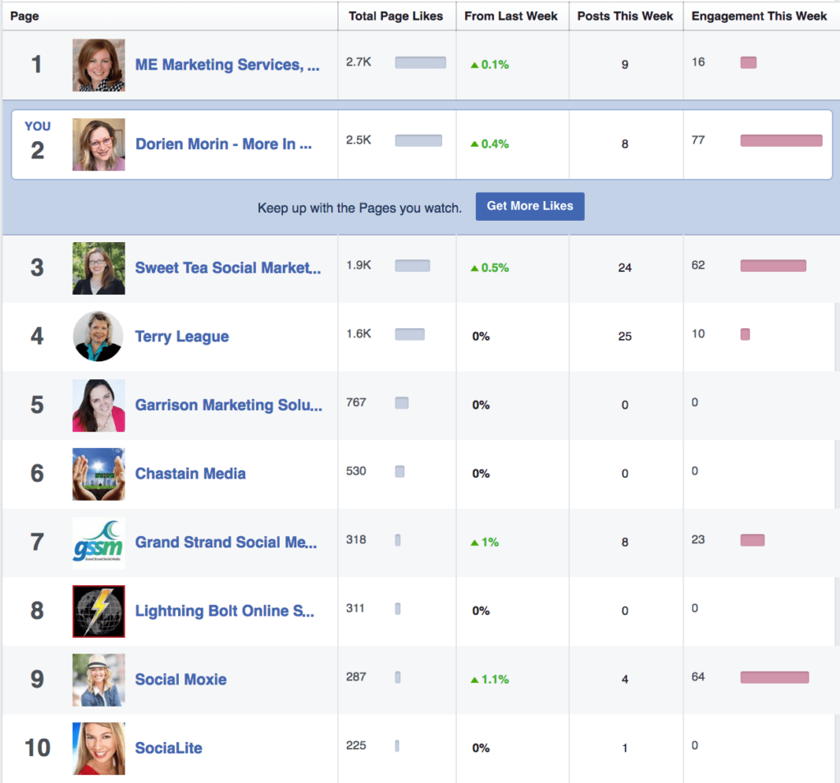The width and height of the screenshot is (840, 783).
Task: Click Terry League's 10 engagement value
Action: (698, 334)
